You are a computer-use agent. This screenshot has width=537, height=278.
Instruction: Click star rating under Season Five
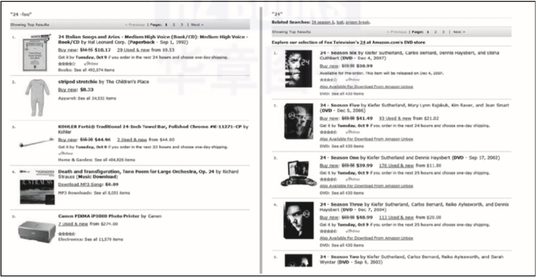click(329, 132)
